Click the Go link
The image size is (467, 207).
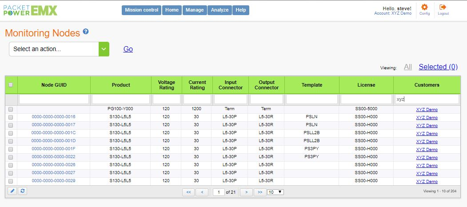[128, 49]
